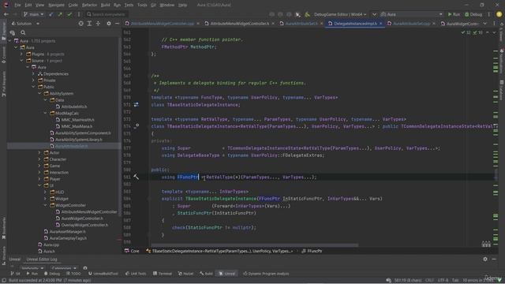This screenshot has width=505, height=284.
Task: Click the build hammer icon in top toolbar
Action: click(x=307, y=14)
